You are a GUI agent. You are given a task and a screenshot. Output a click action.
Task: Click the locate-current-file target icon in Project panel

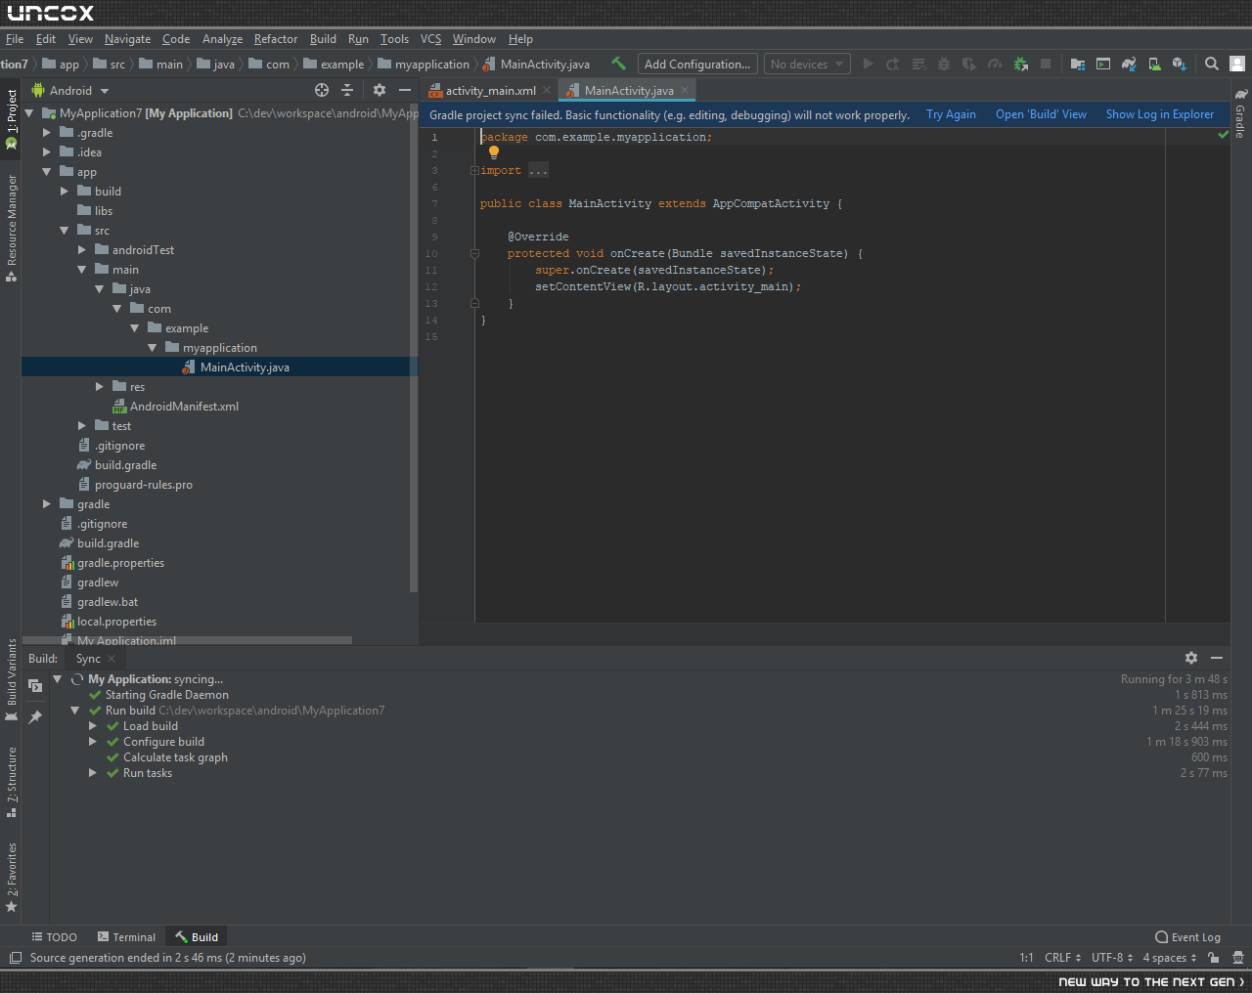[322, 90]
